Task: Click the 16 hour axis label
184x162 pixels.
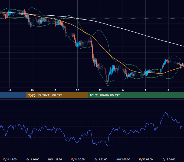Action: (x=32, y=90)
